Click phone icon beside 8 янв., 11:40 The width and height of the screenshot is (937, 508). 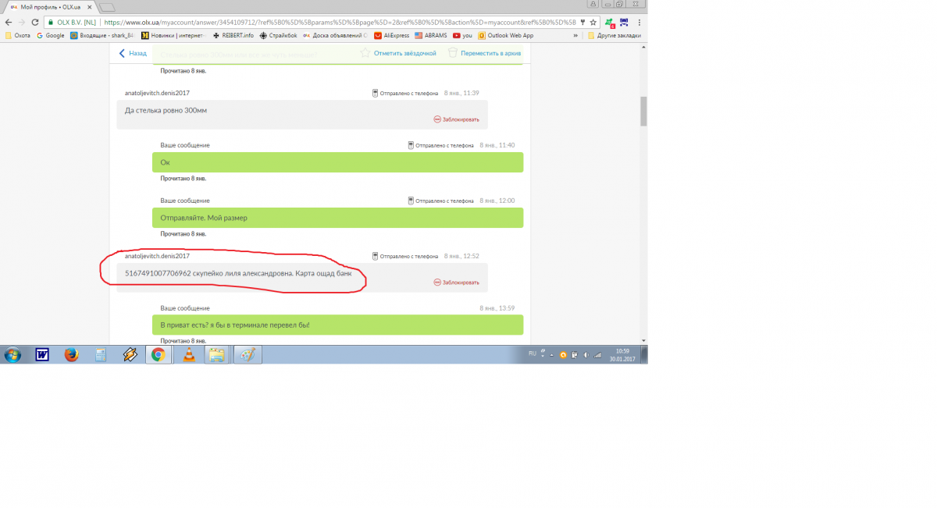411,145
